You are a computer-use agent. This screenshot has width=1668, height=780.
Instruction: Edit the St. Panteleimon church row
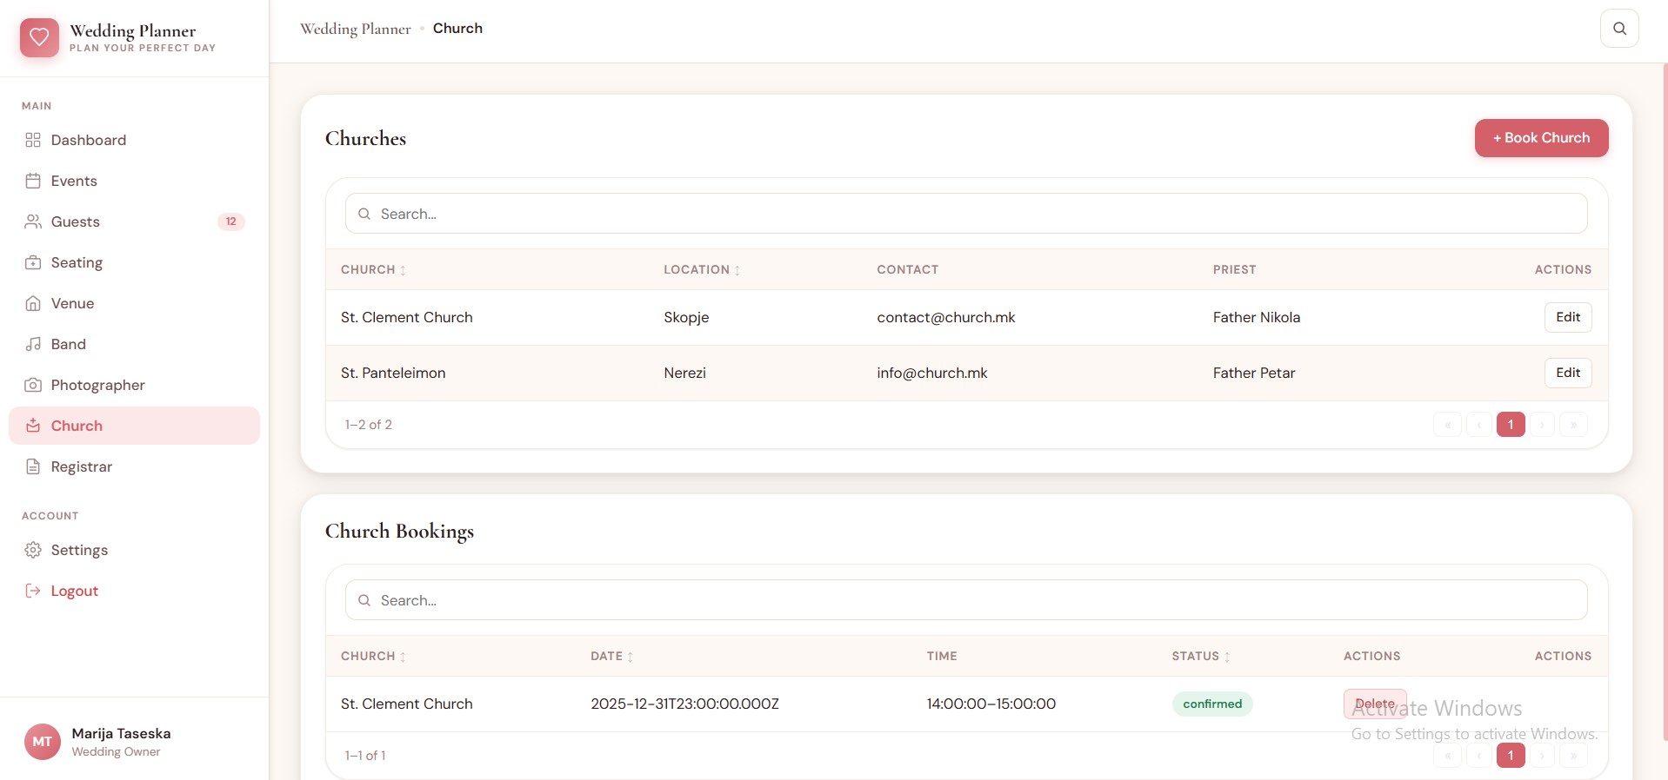[1567, 373]
